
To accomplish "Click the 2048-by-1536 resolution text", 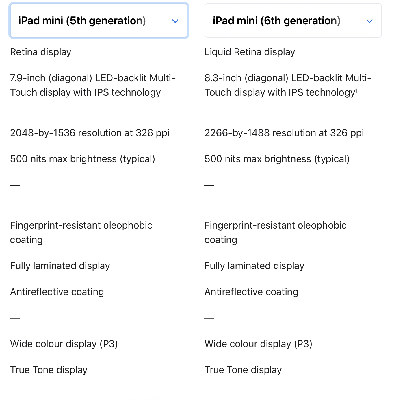I will coord(90,133).
